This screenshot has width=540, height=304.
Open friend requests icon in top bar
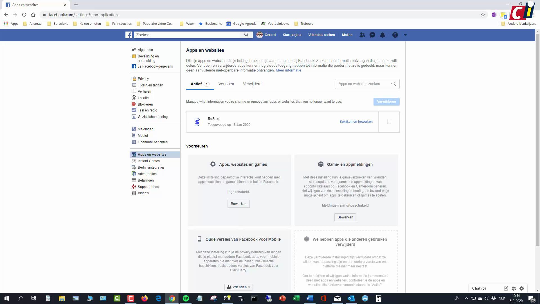point(362,35)
